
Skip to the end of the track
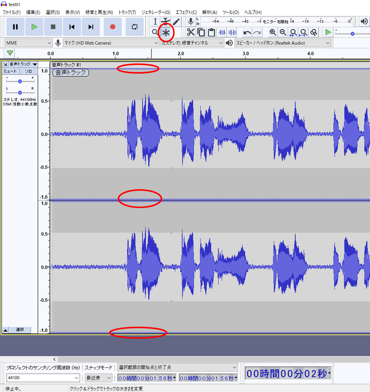91,27
